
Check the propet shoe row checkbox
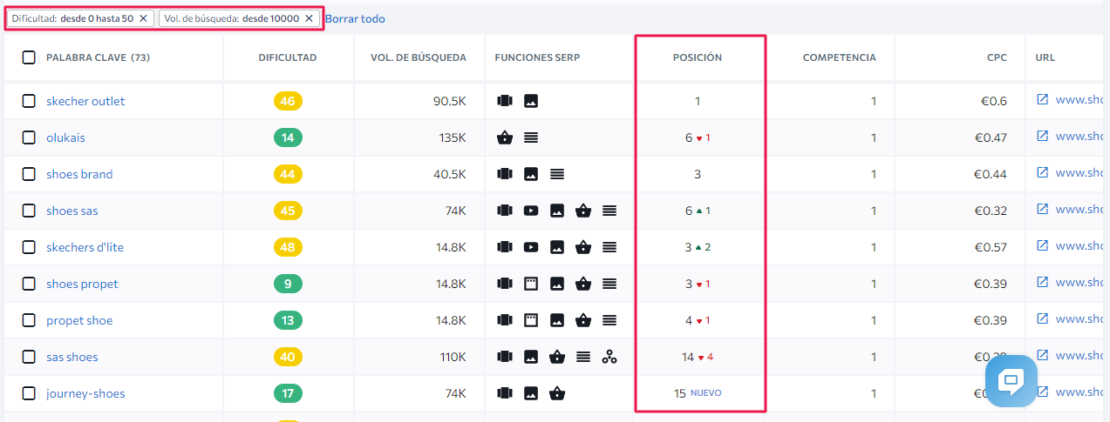(29, 320)
